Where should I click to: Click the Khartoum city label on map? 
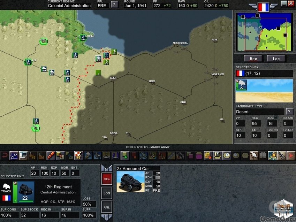[218, 74]
